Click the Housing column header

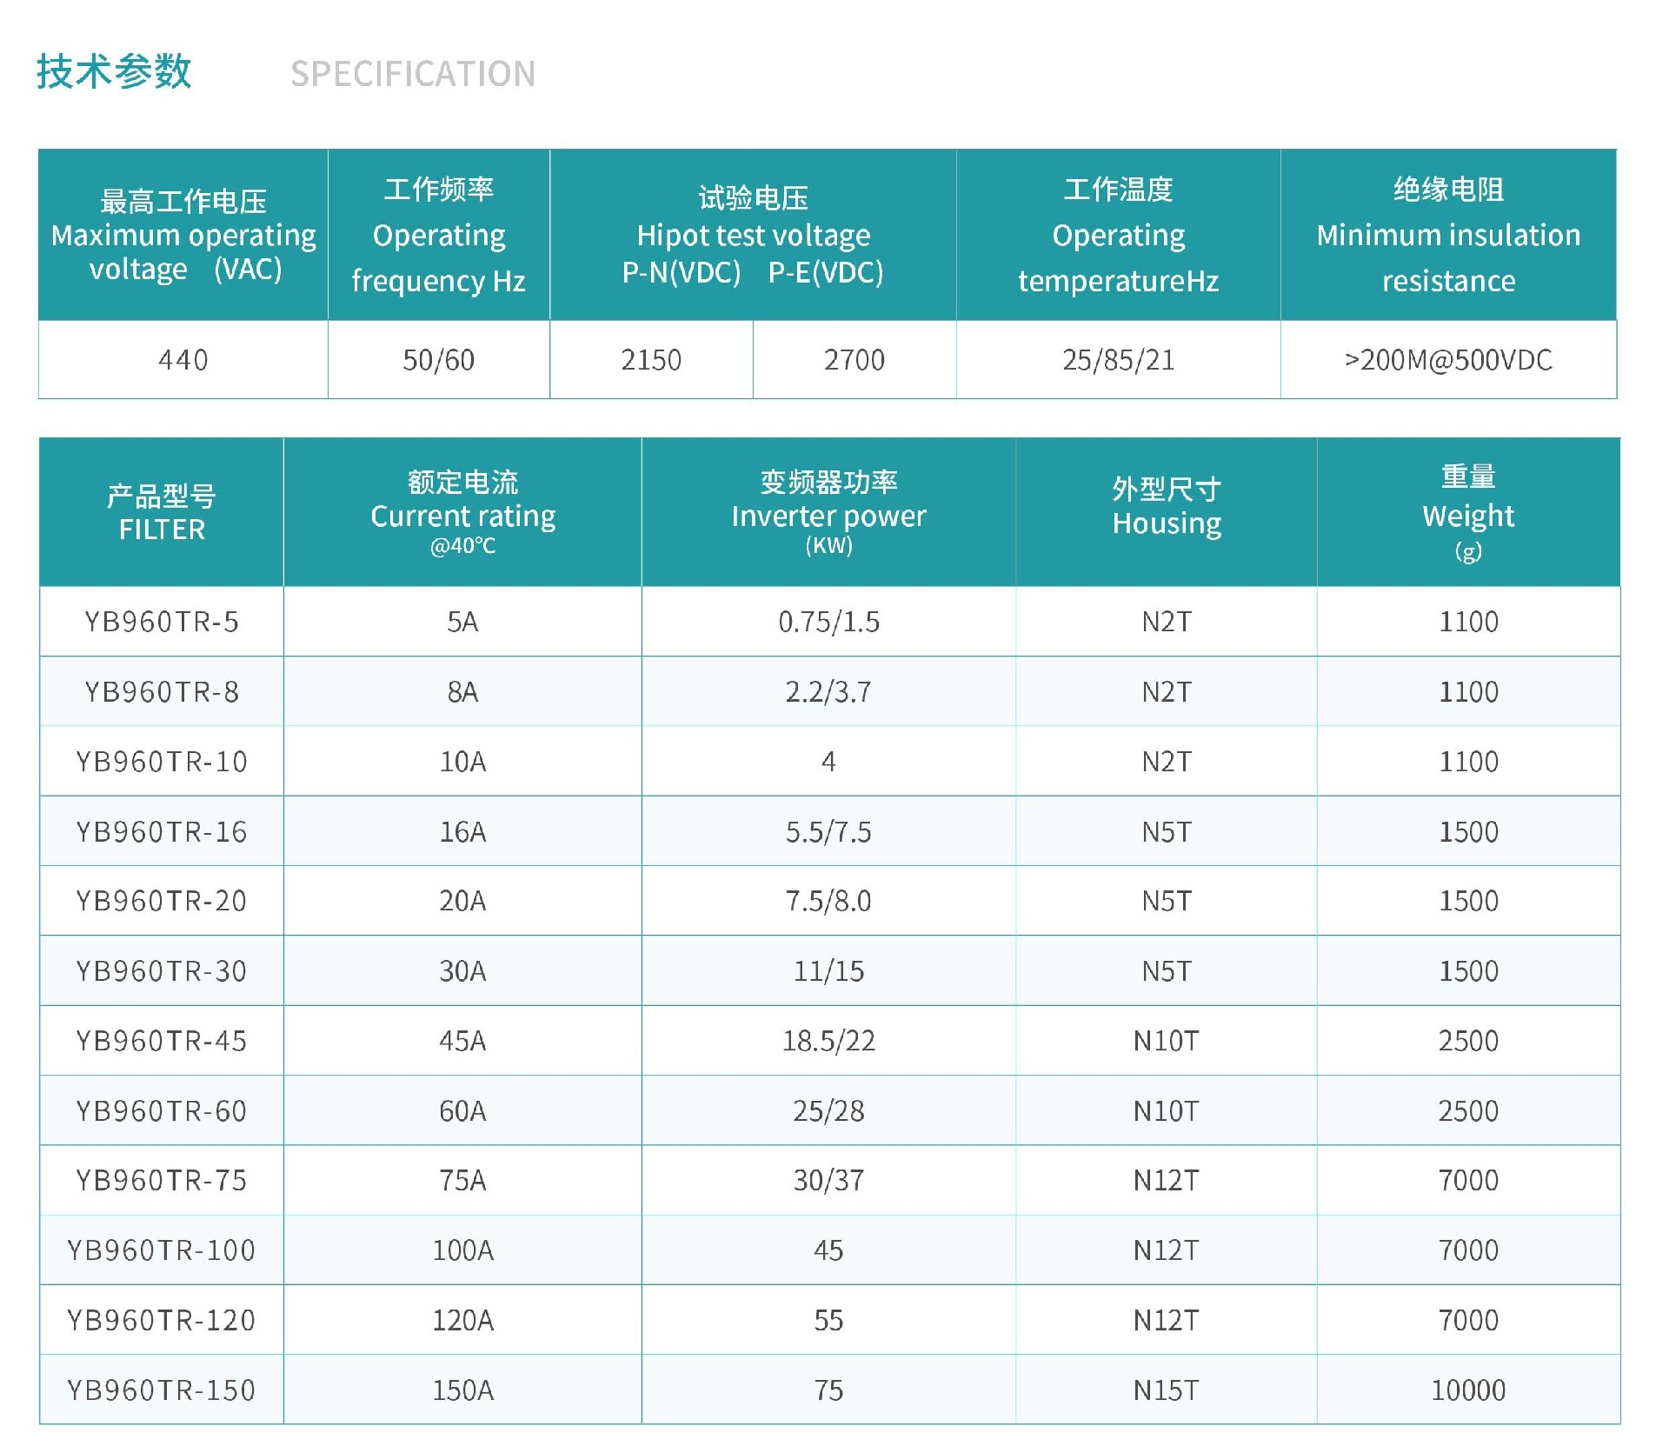[x=1167, y=512]
